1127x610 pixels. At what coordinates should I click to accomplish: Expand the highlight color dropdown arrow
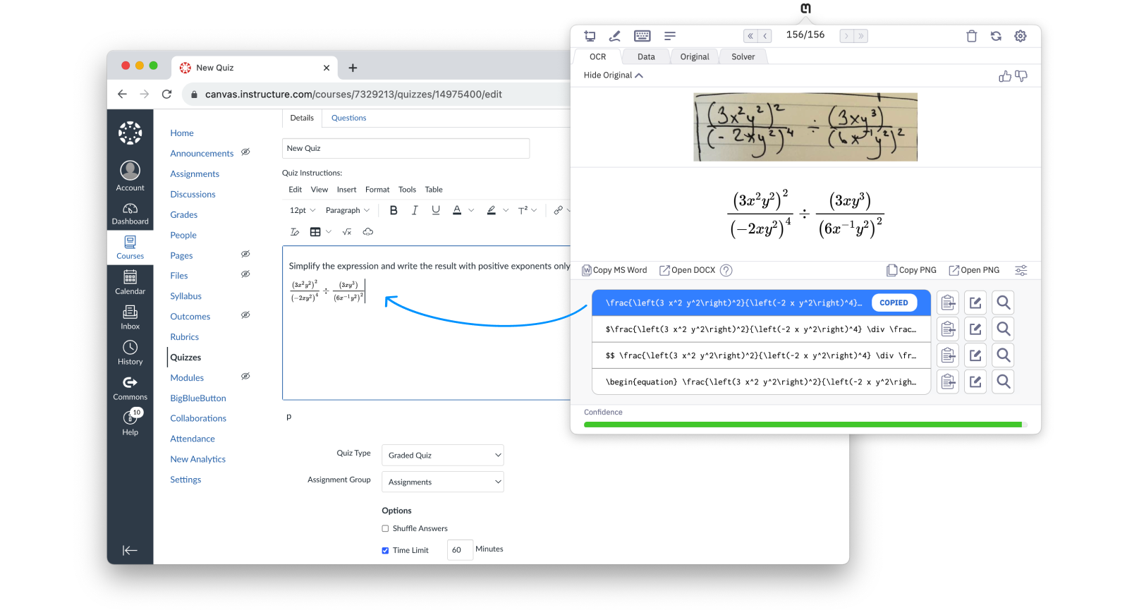(x=506, y=210)
